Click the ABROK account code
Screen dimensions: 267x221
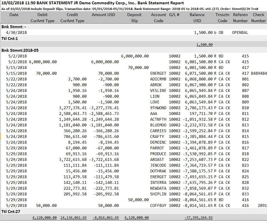(156, 85)
